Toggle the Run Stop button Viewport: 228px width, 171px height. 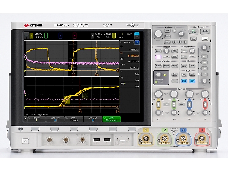[193, 31]
